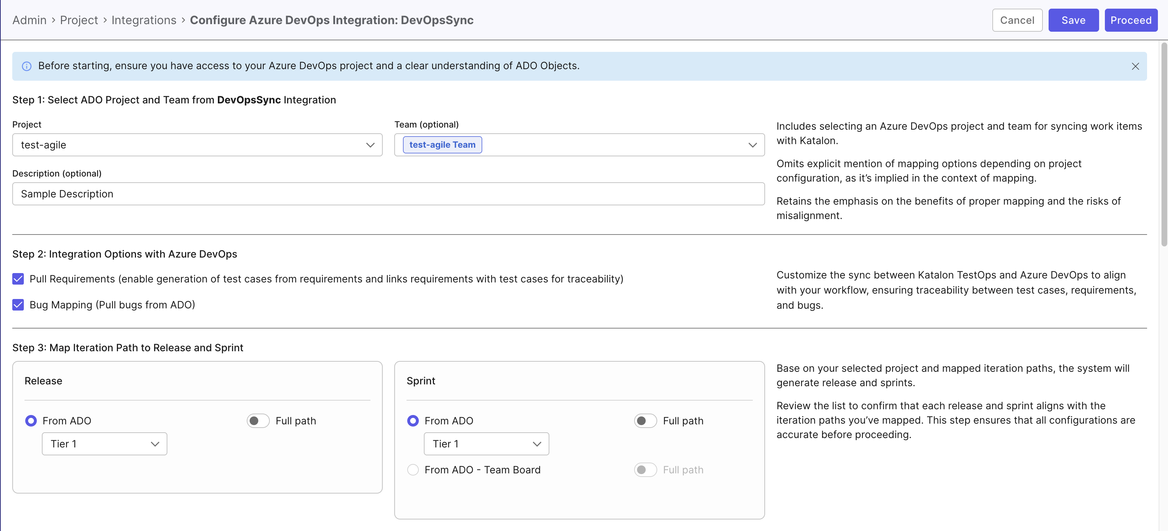
Task: Select Release From ADO radio button
Action: [x=31, y=420]
